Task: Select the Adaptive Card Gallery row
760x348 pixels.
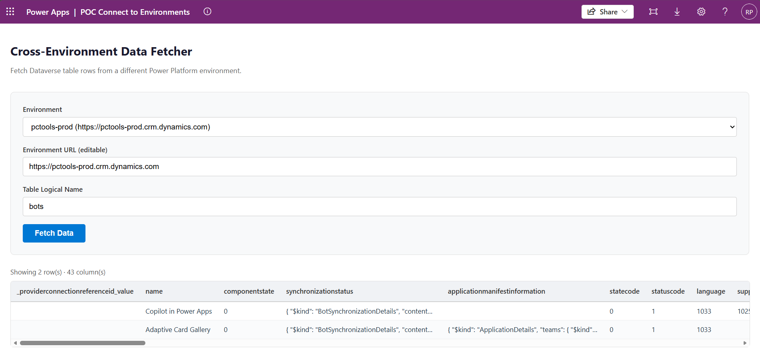Action: (x=178, y=330)
